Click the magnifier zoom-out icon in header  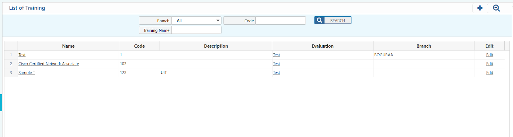pyautogui.click(x=496, y=8)
